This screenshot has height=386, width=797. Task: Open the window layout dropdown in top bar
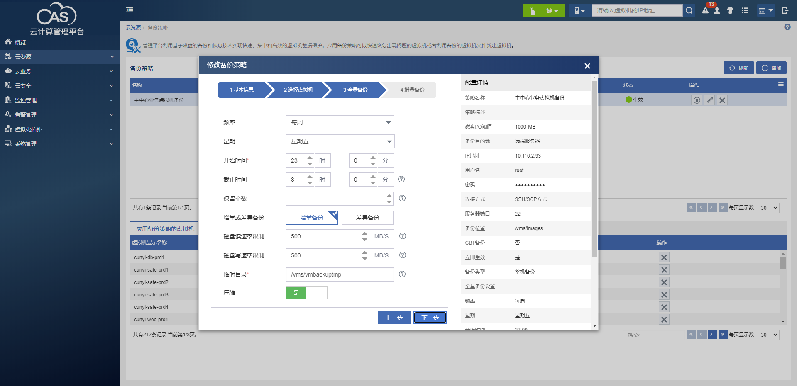pos(766,10)
